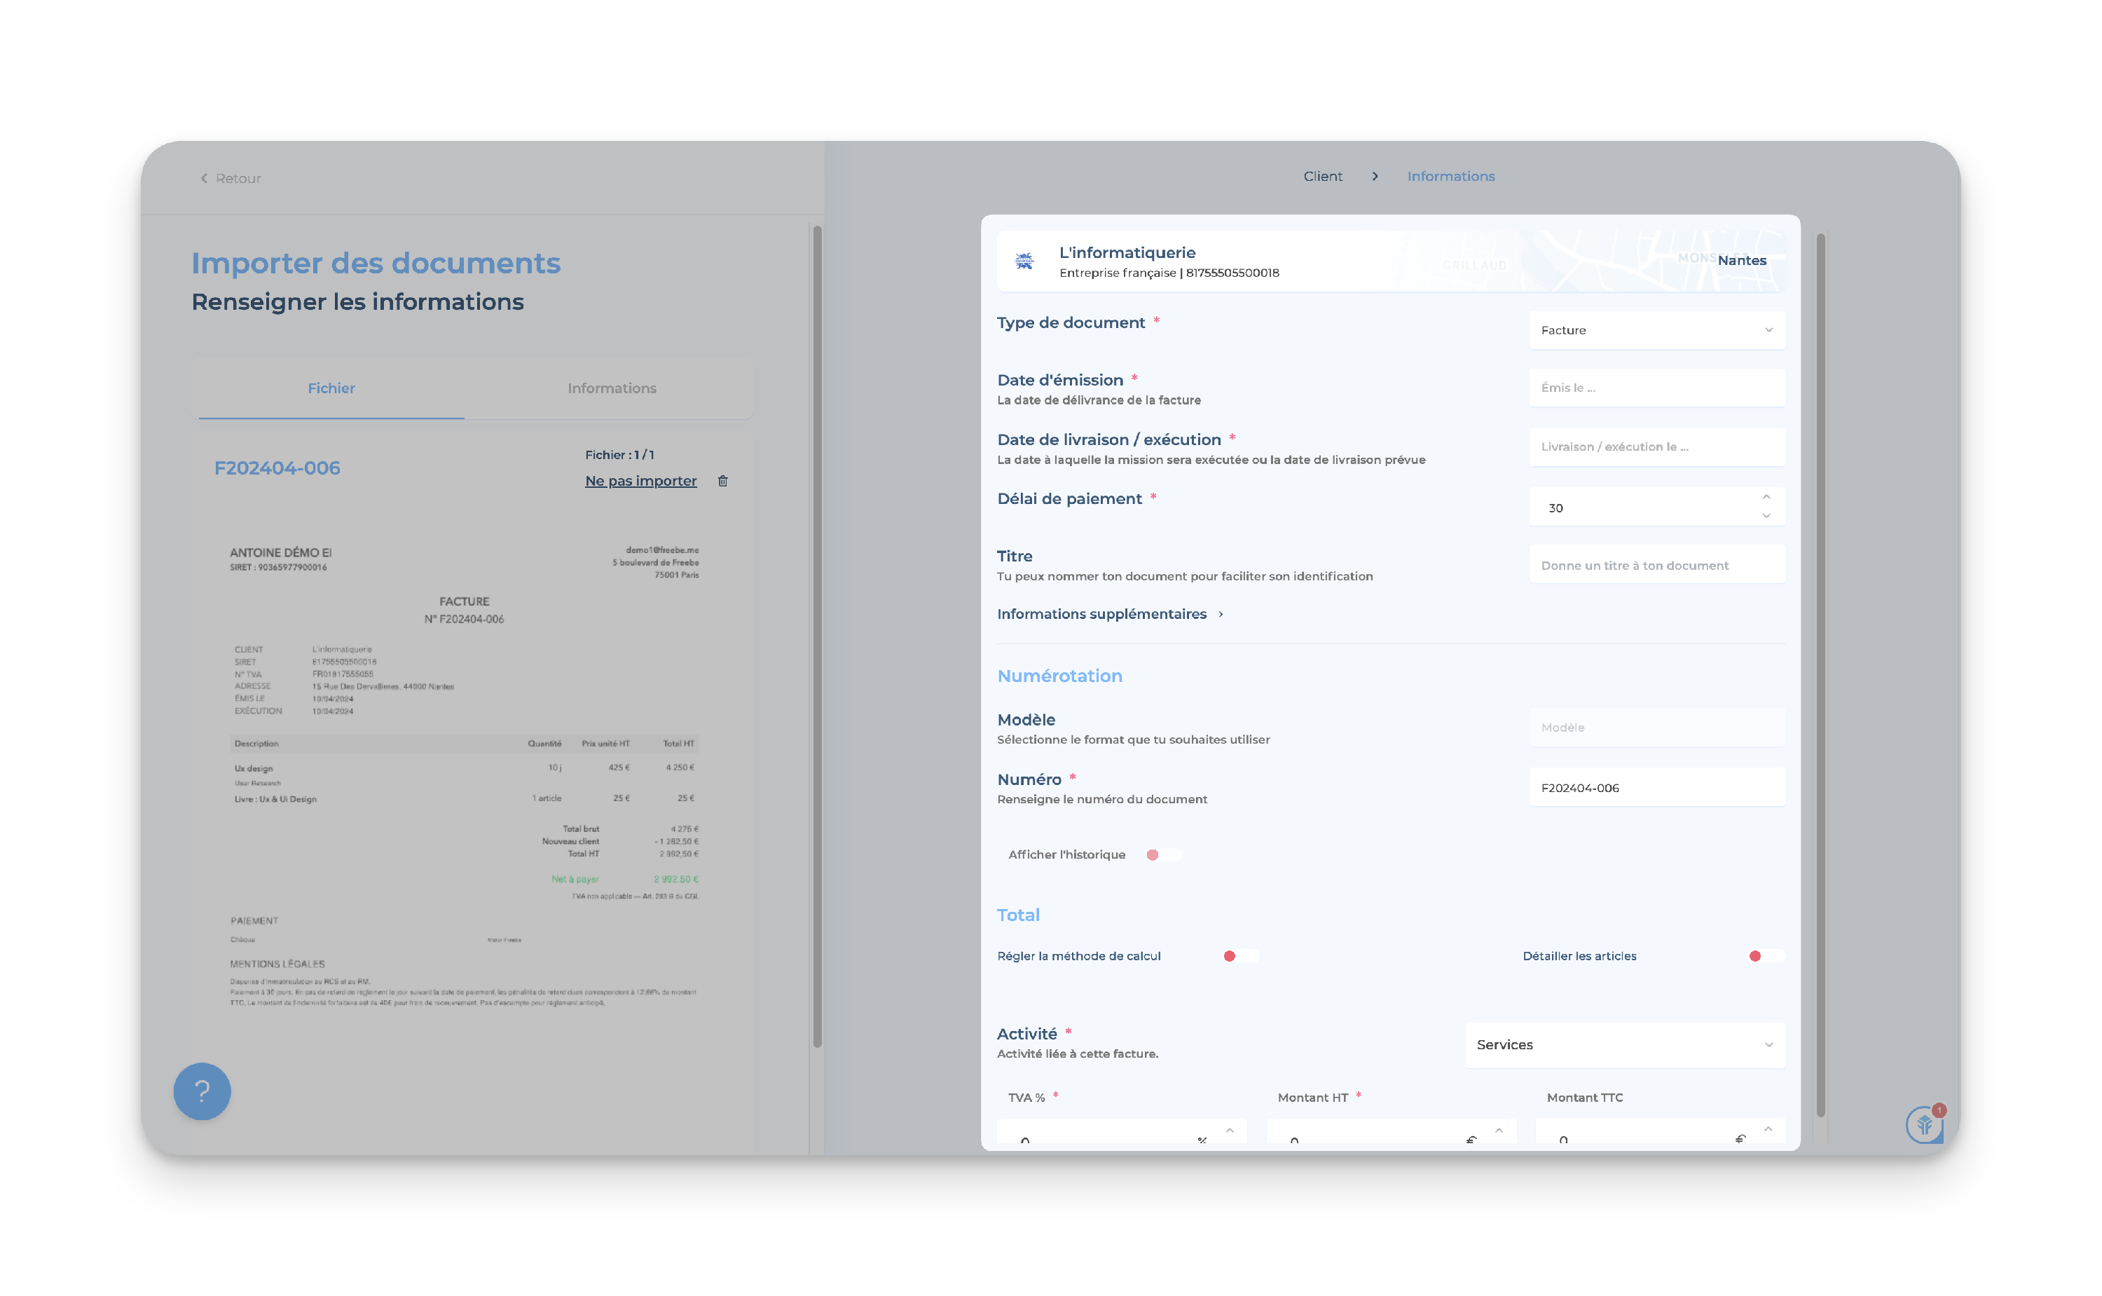Open the Activité Services dropdown

pyautogui.click(x=1624, y=1045)
